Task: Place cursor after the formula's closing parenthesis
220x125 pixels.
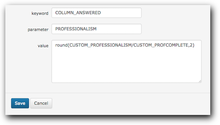Action: pyautogui.click(x=195, y=45)
